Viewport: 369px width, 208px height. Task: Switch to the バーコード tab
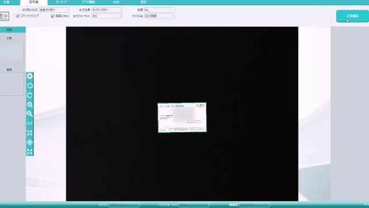(61, 2)
